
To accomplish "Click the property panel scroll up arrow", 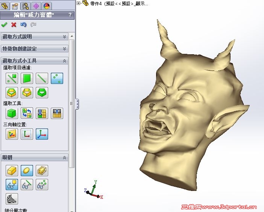I will [72, 36].
